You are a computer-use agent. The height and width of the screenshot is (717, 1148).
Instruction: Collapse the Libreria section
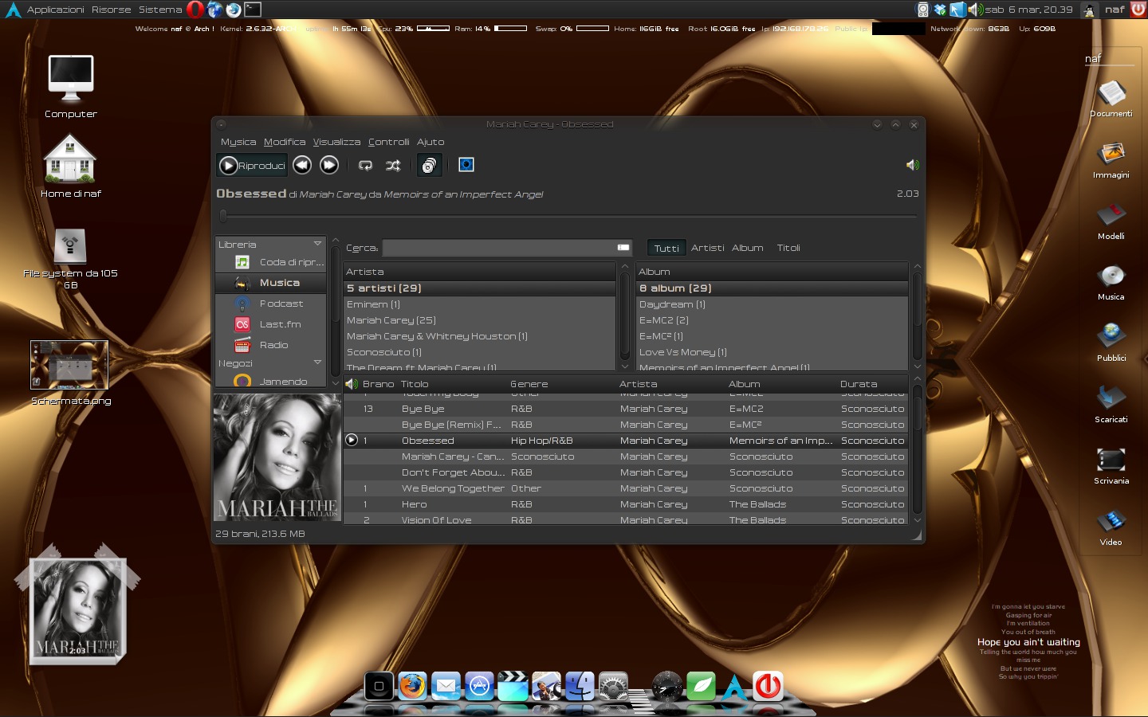click(x=317, y=244)
